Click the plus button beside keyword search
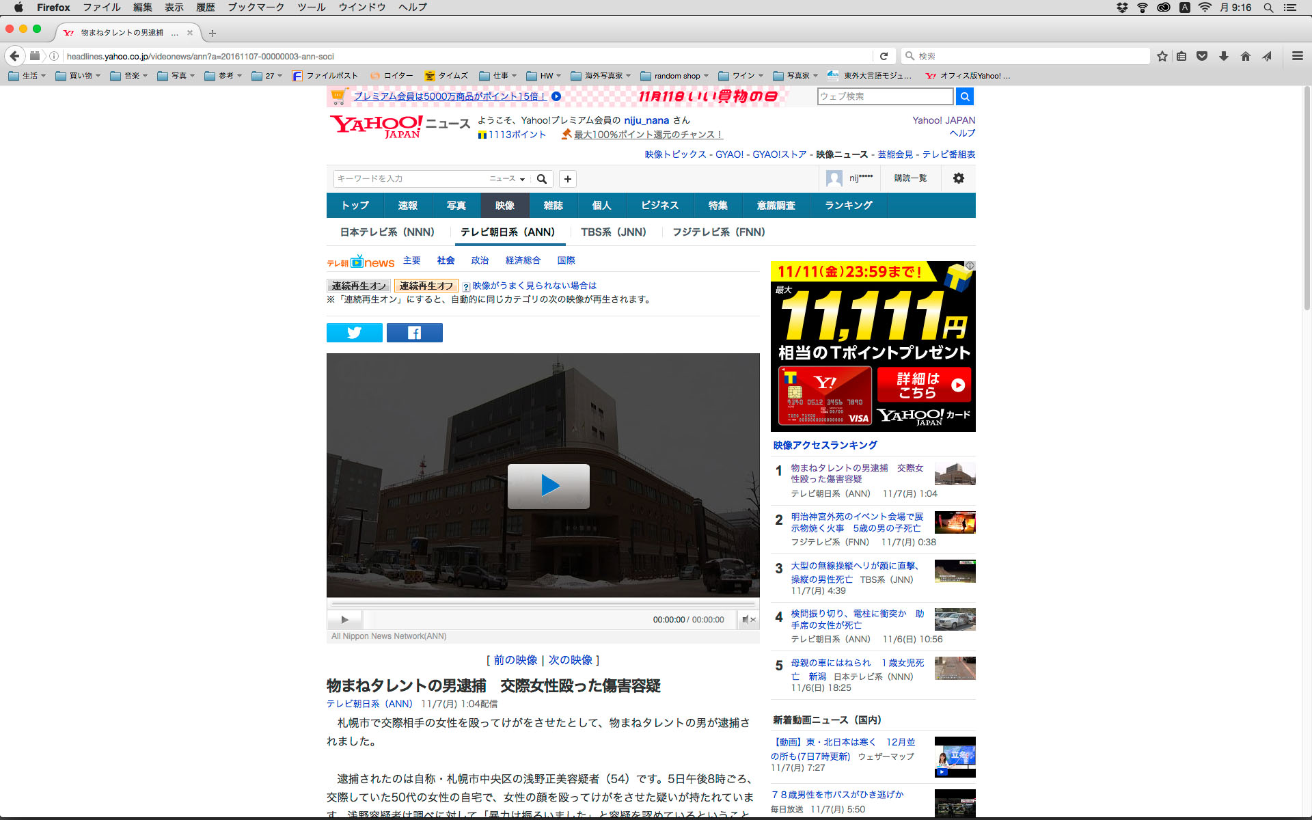The image size is (1312, 820). (x=567, y=179)
